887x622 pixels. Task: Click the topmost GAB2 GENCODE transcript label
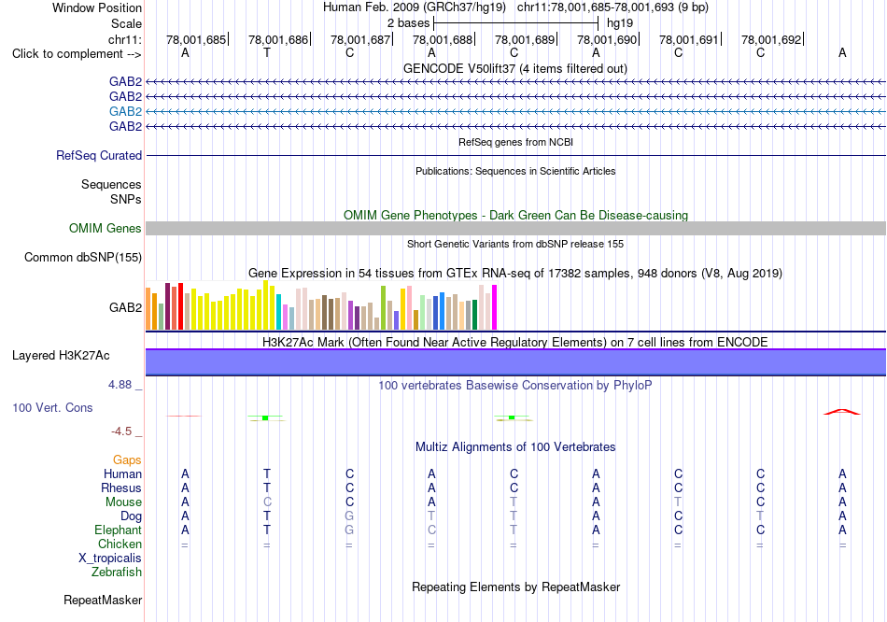pyautogui.click(x=125, y=82)
